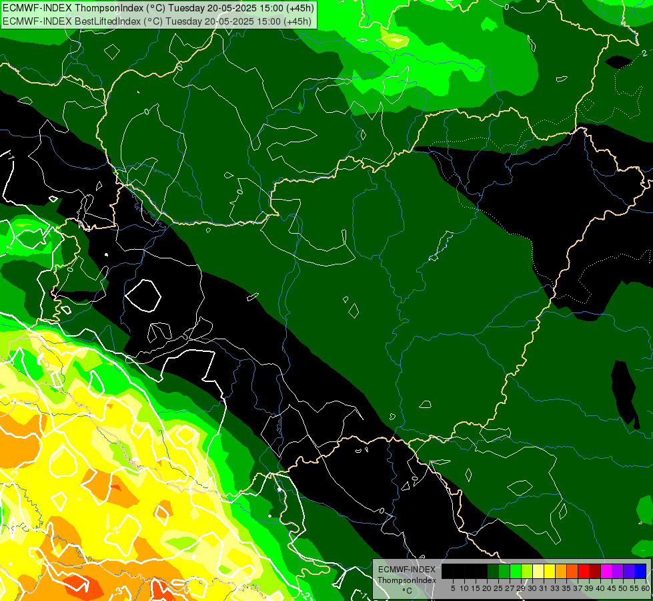The width and height of the screenshot is (653, 601).
Task: Click the legend tick label 33
Action: 555,588
